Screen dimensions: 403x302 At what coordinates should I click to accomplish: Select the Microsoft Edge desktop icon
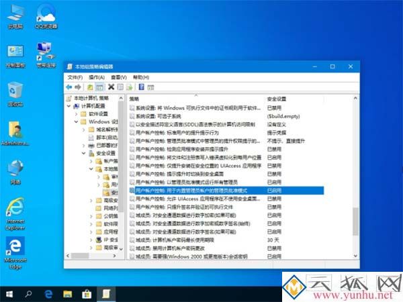[x=15, y=253]
